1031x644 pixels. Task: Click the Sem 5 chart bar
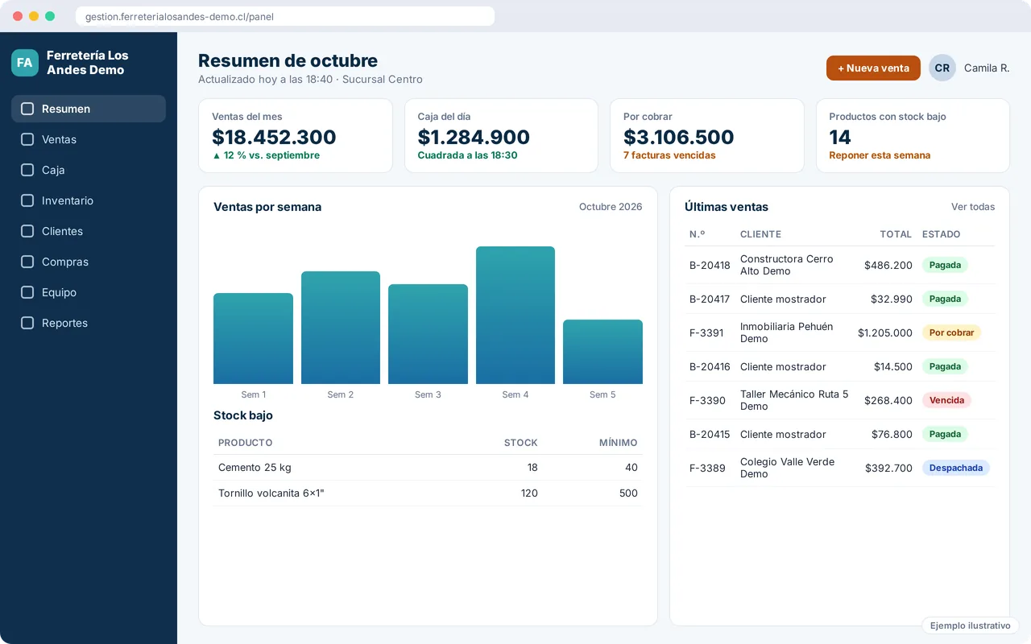click(602, 352)
